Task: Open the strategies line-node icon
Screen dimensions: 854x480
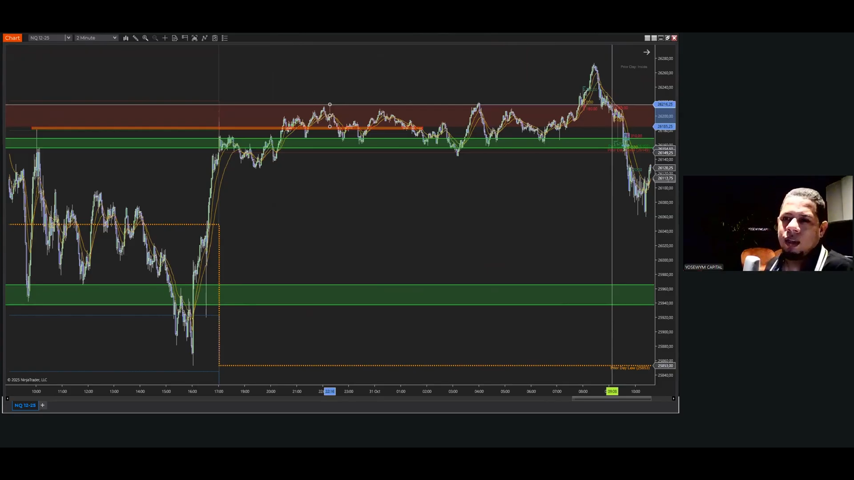Action: click(205, 38)
